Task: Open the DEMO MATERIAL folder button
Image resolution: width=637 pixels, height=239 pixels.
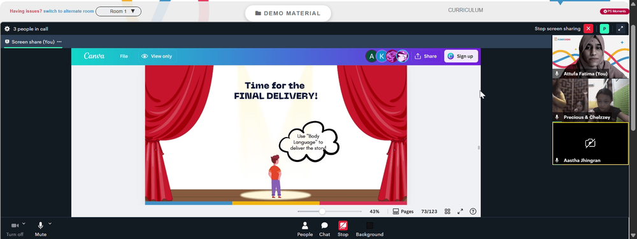Action: click(x=288, y=13)
